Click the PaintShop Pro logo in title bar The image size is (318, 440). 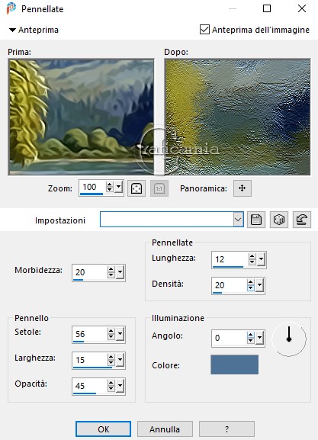[11, 8]
